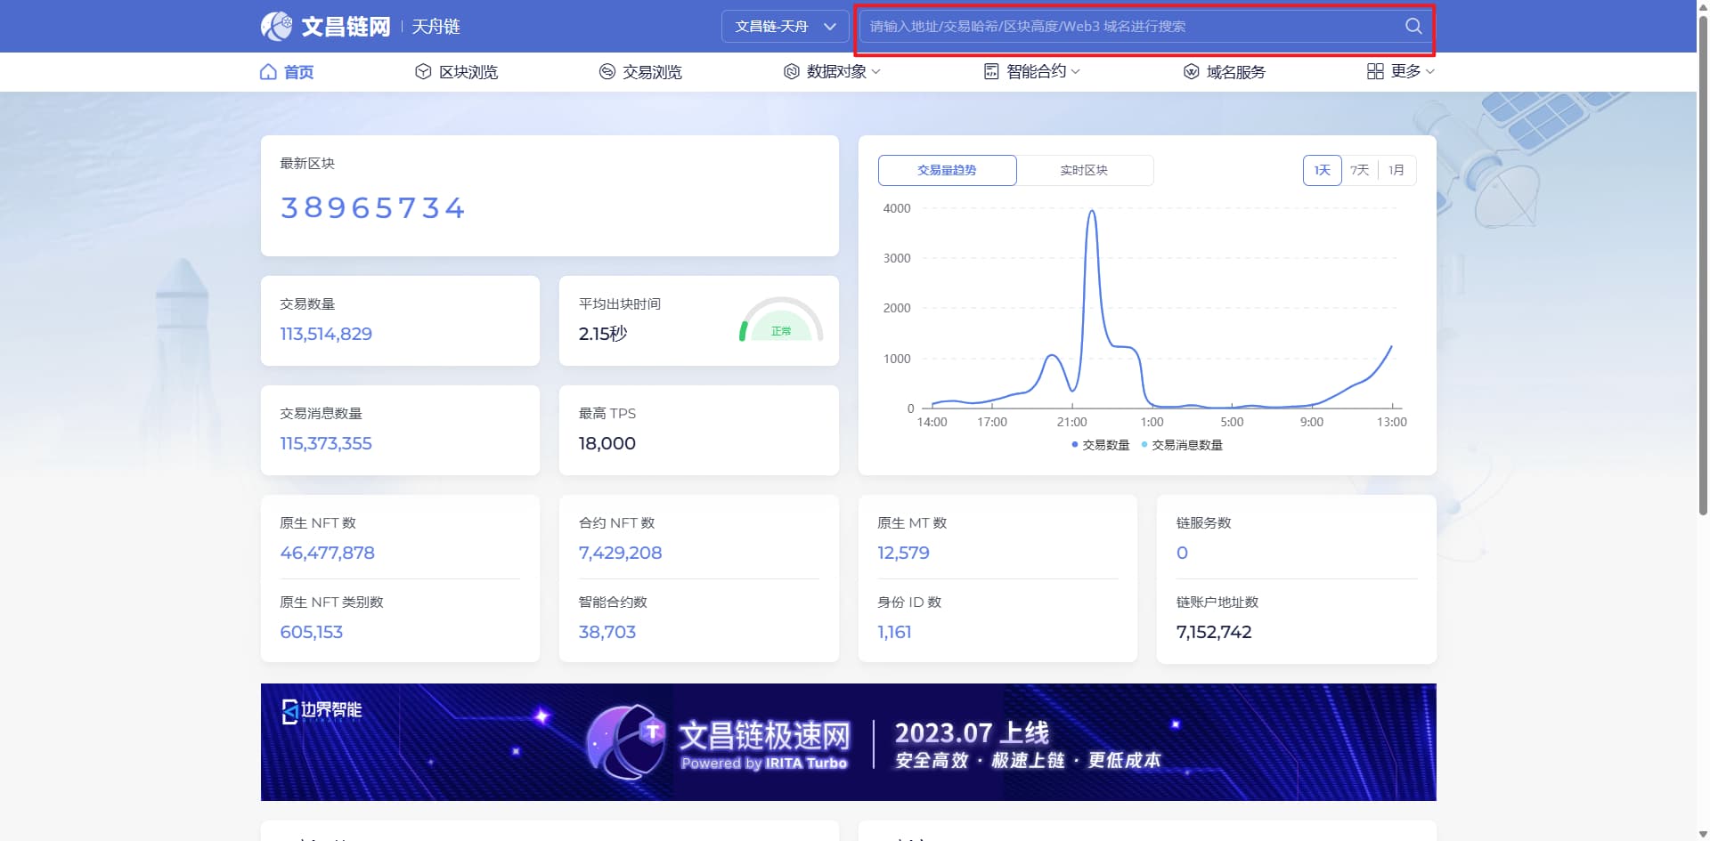Screen dimensions: 1710x841
Task: Open 合约 NFT 数 value 7,429,208
Action: click(620, 553)
